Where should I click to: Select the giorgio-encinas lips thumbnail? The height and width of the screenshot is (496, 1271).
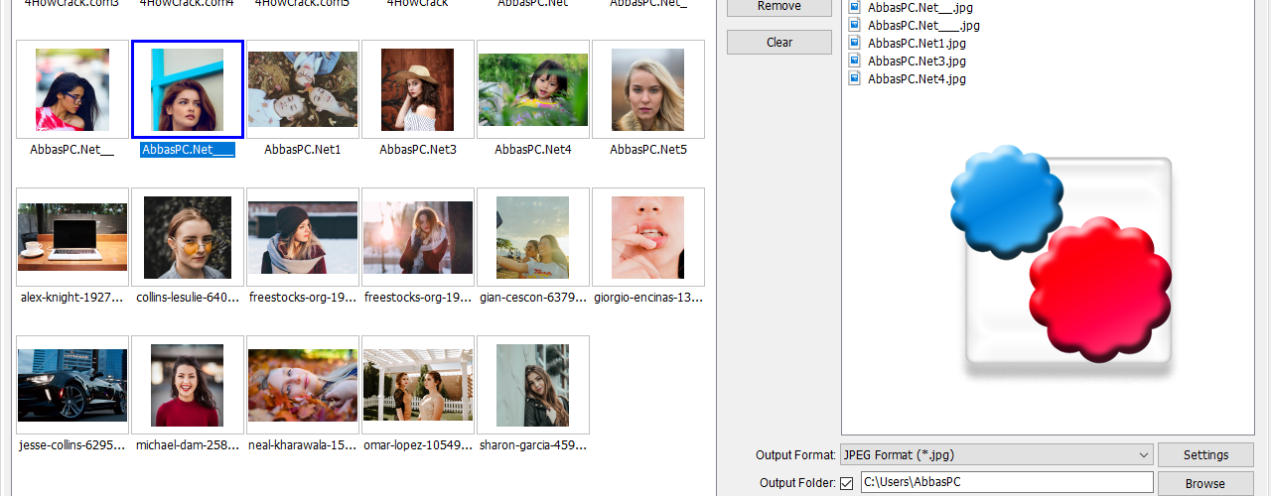coord(648,237)
